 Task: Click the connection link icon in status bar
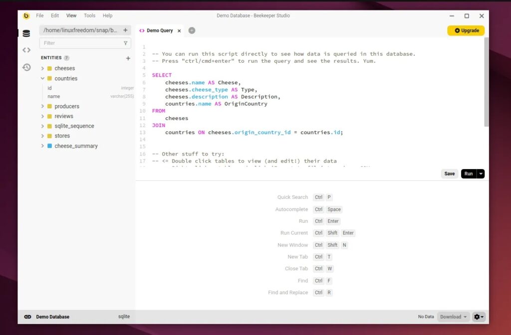tap(27, 317)
